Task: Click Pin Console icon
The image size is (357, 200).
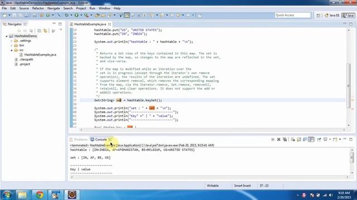Action: click(319, 139)
